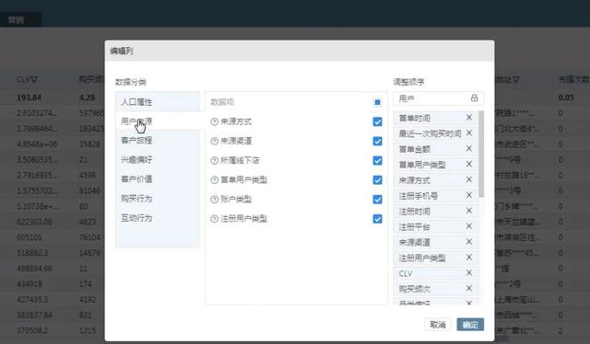Click the help icon beside 账户类型
590x344 pixels.
tap(215, 200)
